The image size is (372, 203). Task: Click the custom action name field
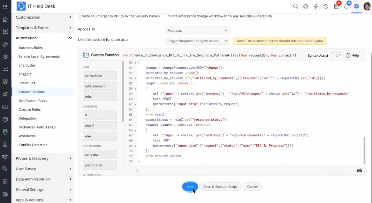pyautogui.click(x=119, y=16)
